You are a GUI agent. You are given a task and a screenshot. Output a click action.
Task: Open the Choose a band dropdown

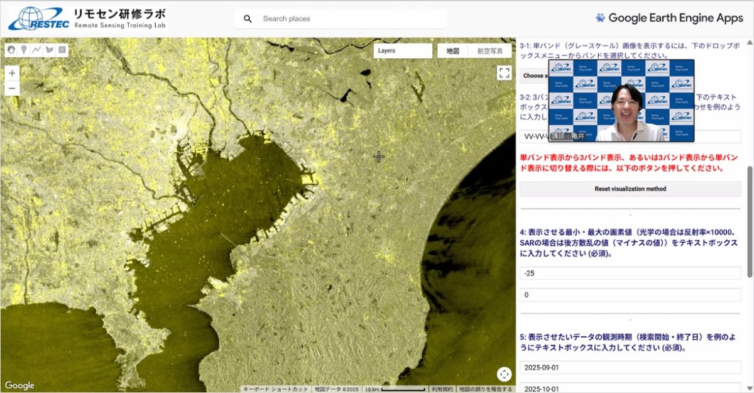pos(533,75)
